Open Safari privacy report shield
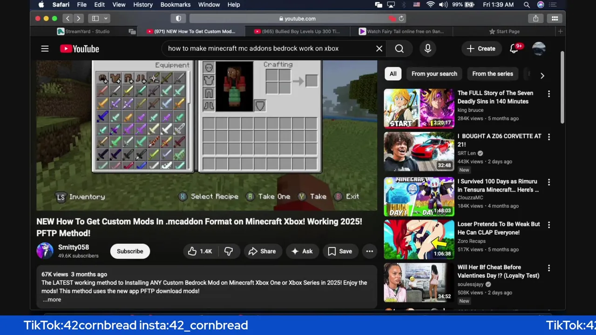Viewport: 596px width, 335px height. click(178, 19)
